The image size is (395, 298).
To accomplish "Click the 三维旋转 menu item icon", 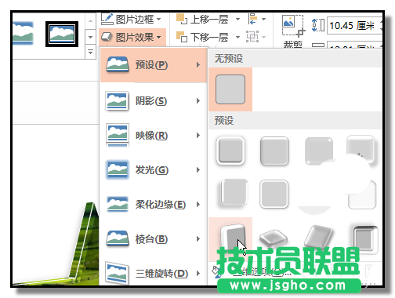I will coord(117,273).
